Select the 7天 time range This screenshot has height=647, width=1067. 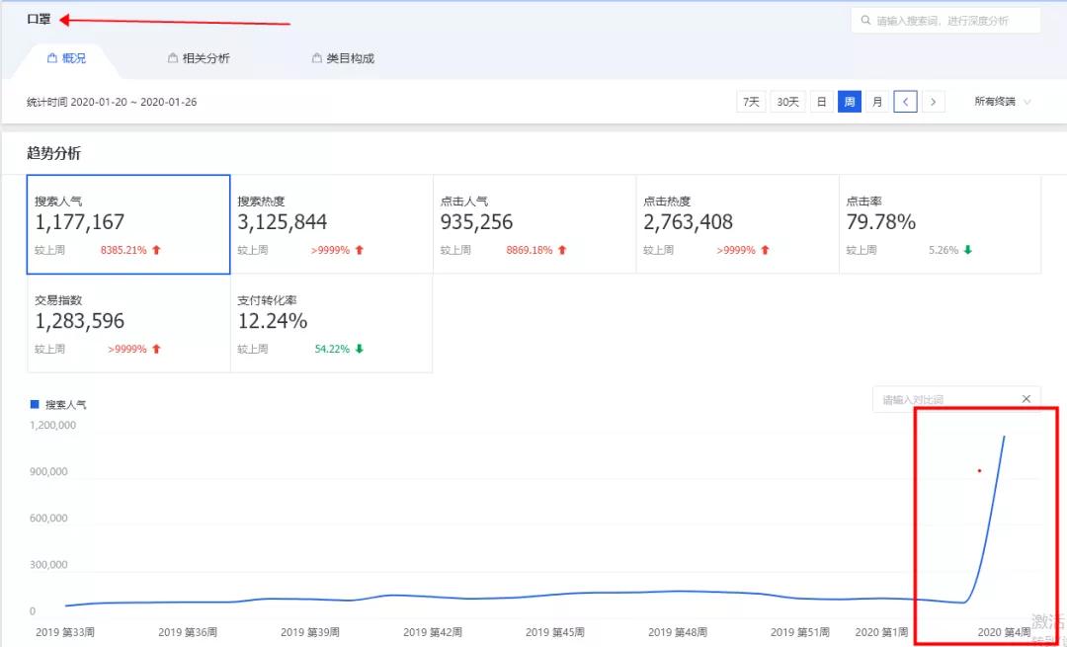[x=752, y=102]
